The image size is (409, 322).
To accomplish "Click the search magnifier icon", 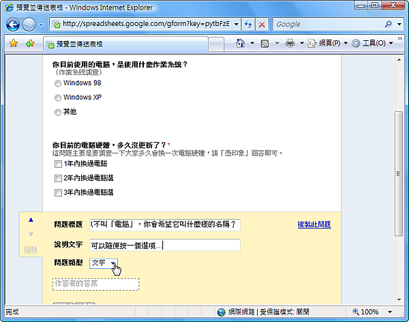I will point(388,24).
